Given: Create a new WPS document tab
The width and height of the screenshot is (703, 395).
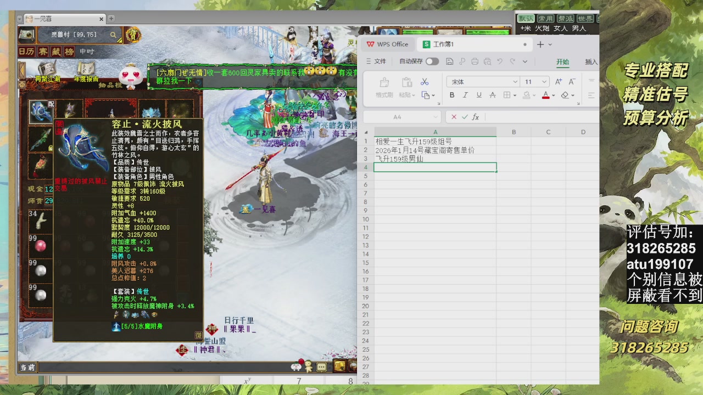Looking at the screenshot, I should coord(540,44).
